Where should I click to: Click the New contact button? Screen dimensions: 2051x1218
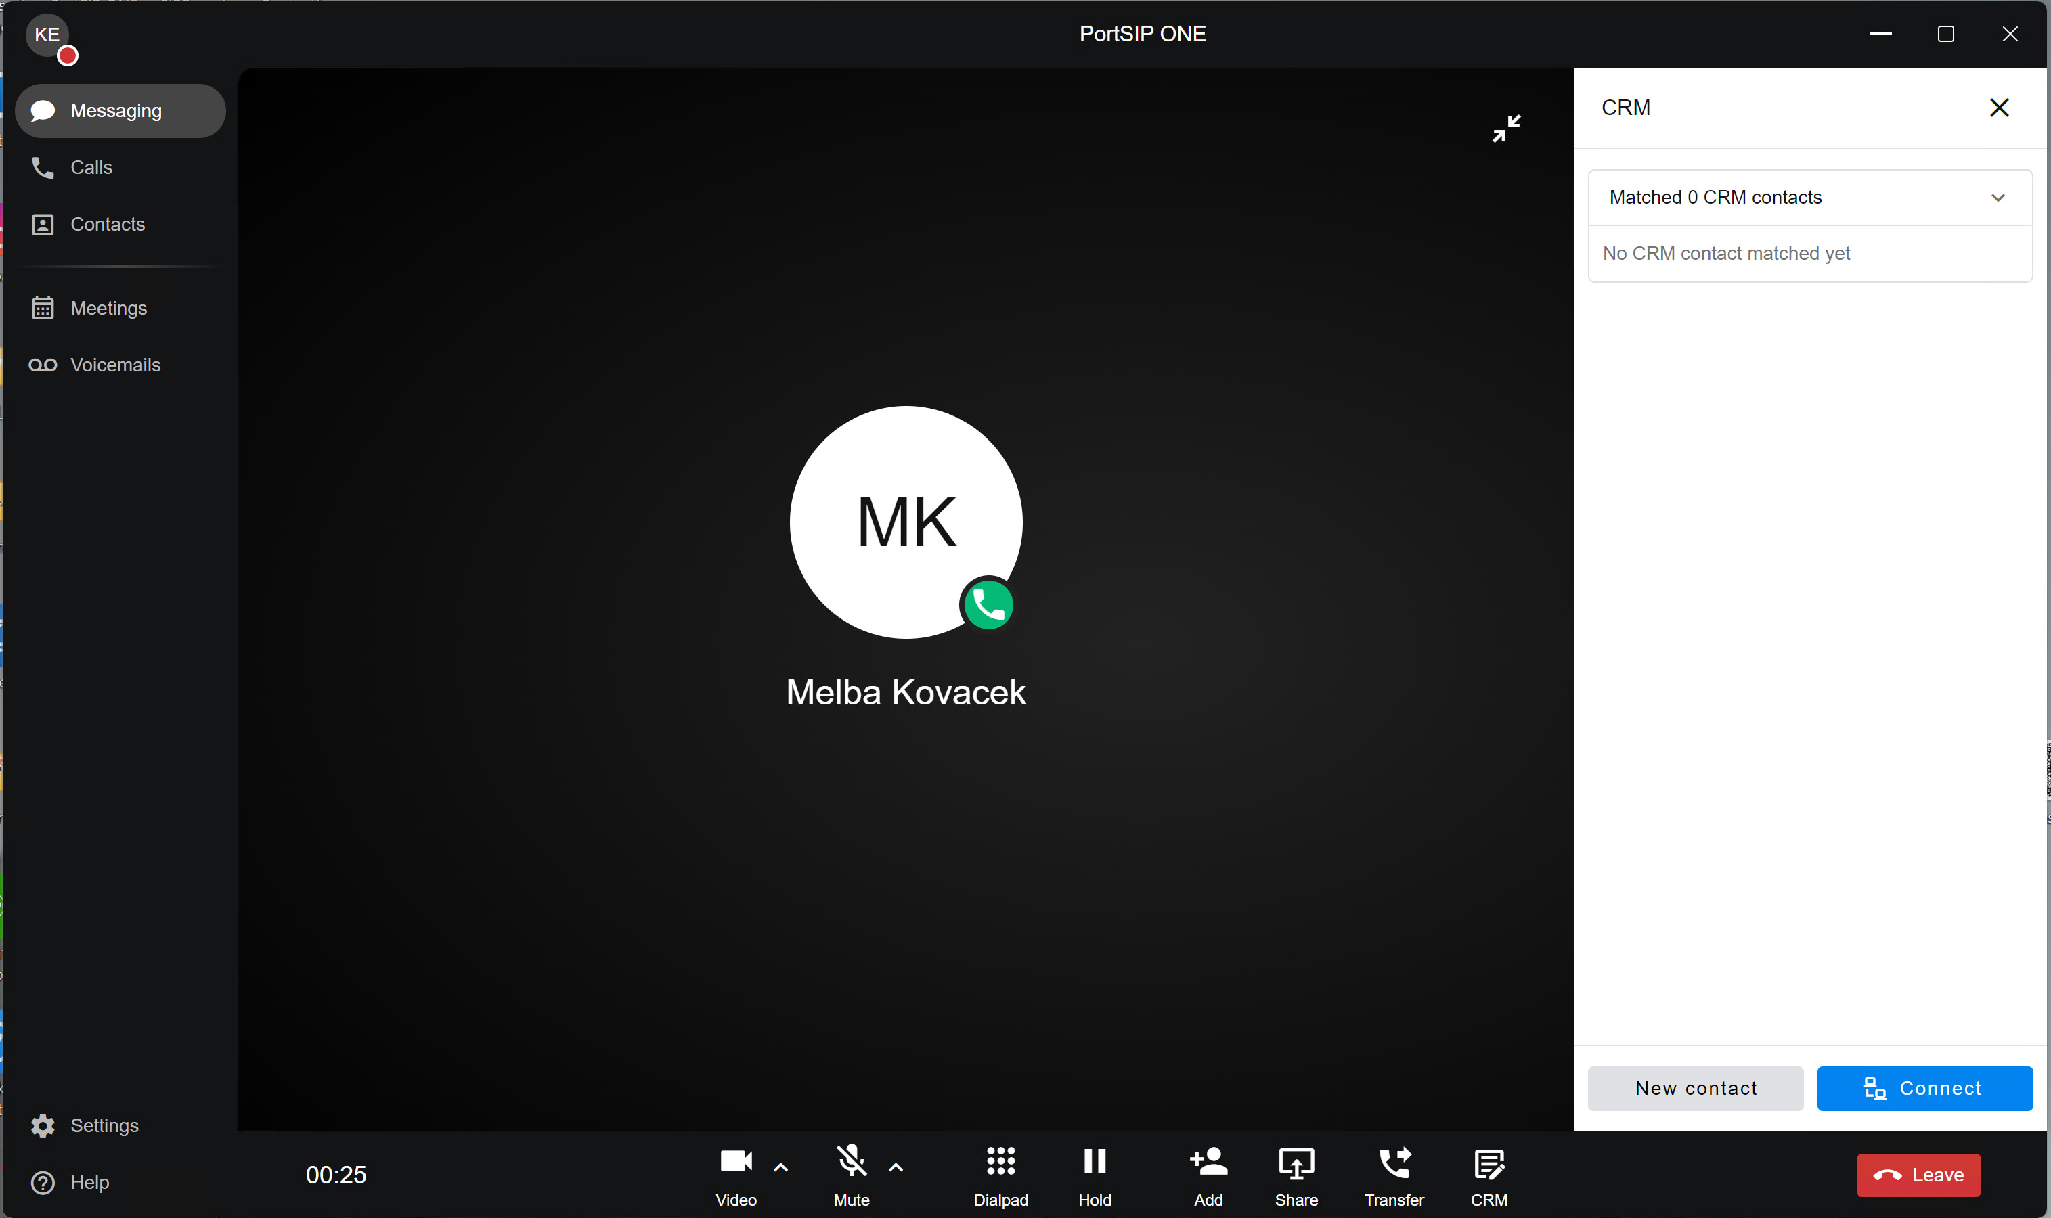tap(1695, 1088)
